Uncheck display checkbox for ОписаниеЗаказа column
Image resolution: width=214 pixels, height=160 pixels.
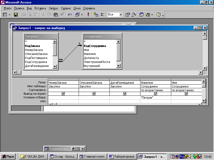point(94,94)
